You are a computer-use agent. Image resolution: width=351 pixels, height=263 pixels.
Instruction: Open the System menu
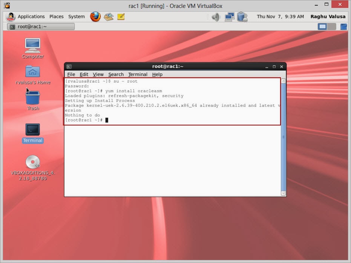(76, 17)
